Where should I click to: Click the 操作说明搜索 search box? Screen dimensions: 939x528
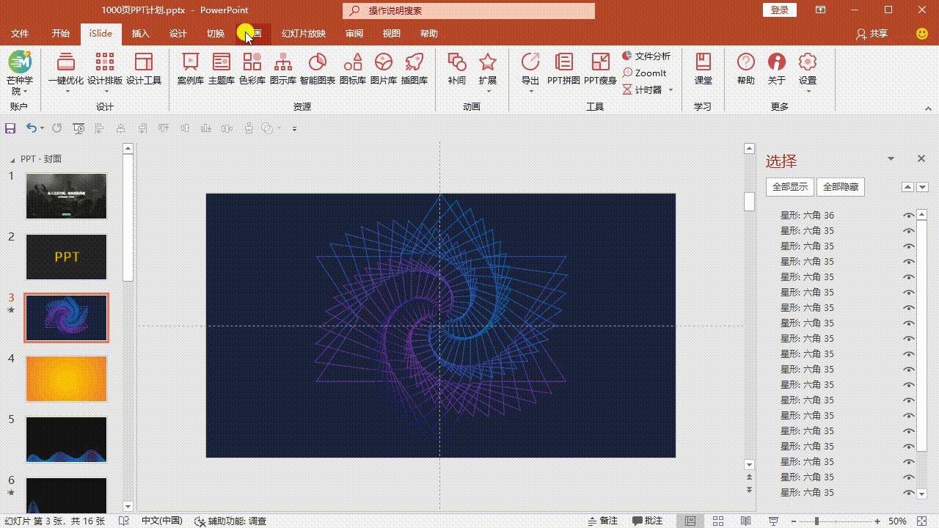(x=468, y=11)
